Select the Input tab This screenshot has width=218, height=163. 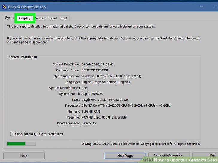pyautogui.click(x=63, y=18)
